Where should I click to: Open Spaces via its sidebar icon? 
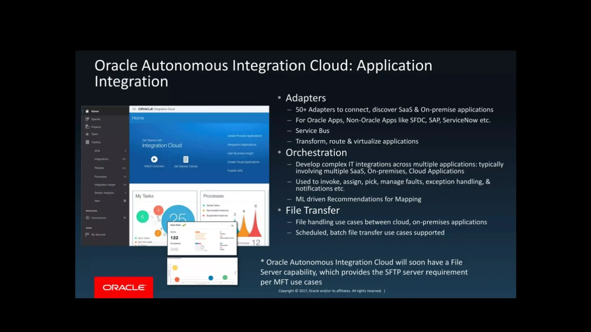87,119
